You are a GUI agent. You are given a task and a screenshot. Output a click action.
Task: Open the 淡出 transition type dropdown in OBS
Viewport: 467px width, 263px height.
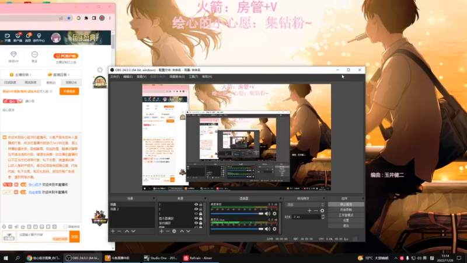coord(305,205)
